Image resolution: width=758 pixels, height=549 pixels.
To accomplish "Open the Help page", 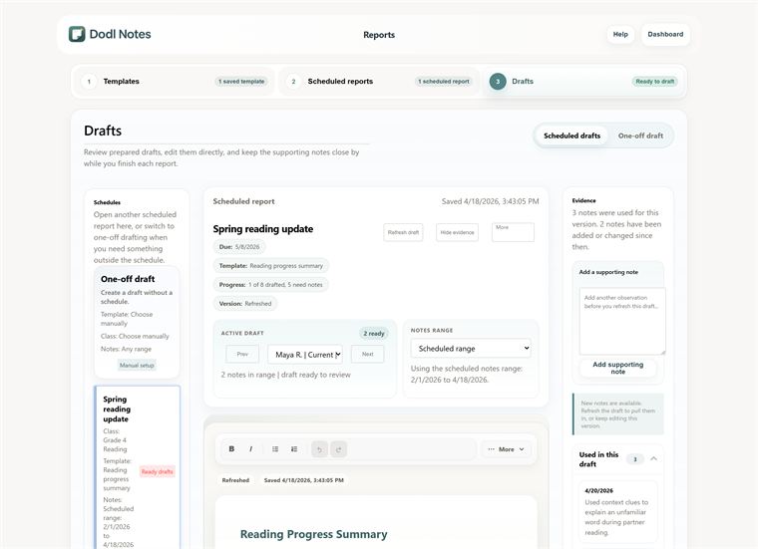I will 620,34.
